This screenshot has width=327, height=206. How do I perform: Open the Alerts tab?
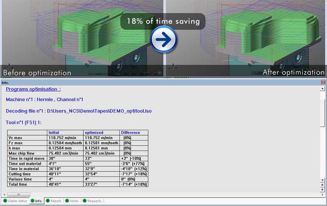74,201
